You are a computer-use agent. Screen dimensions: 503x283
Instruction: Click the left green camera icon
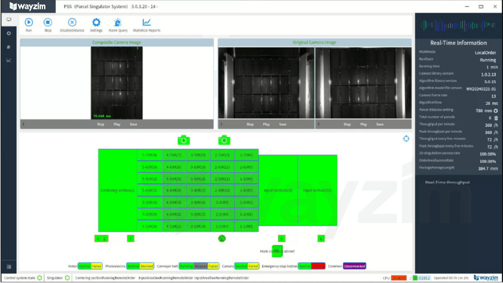click(x=184, y=140)
